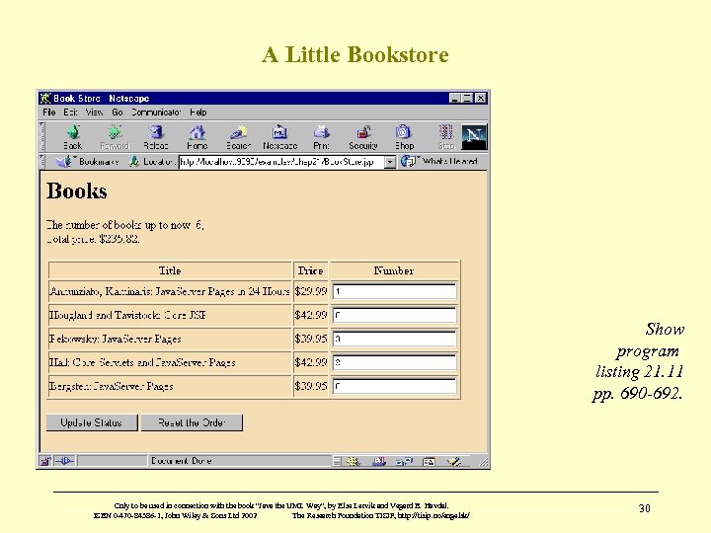Viewport: 711px width, 533px height.
Task: Open the Communicator menu
Action: 156,112
